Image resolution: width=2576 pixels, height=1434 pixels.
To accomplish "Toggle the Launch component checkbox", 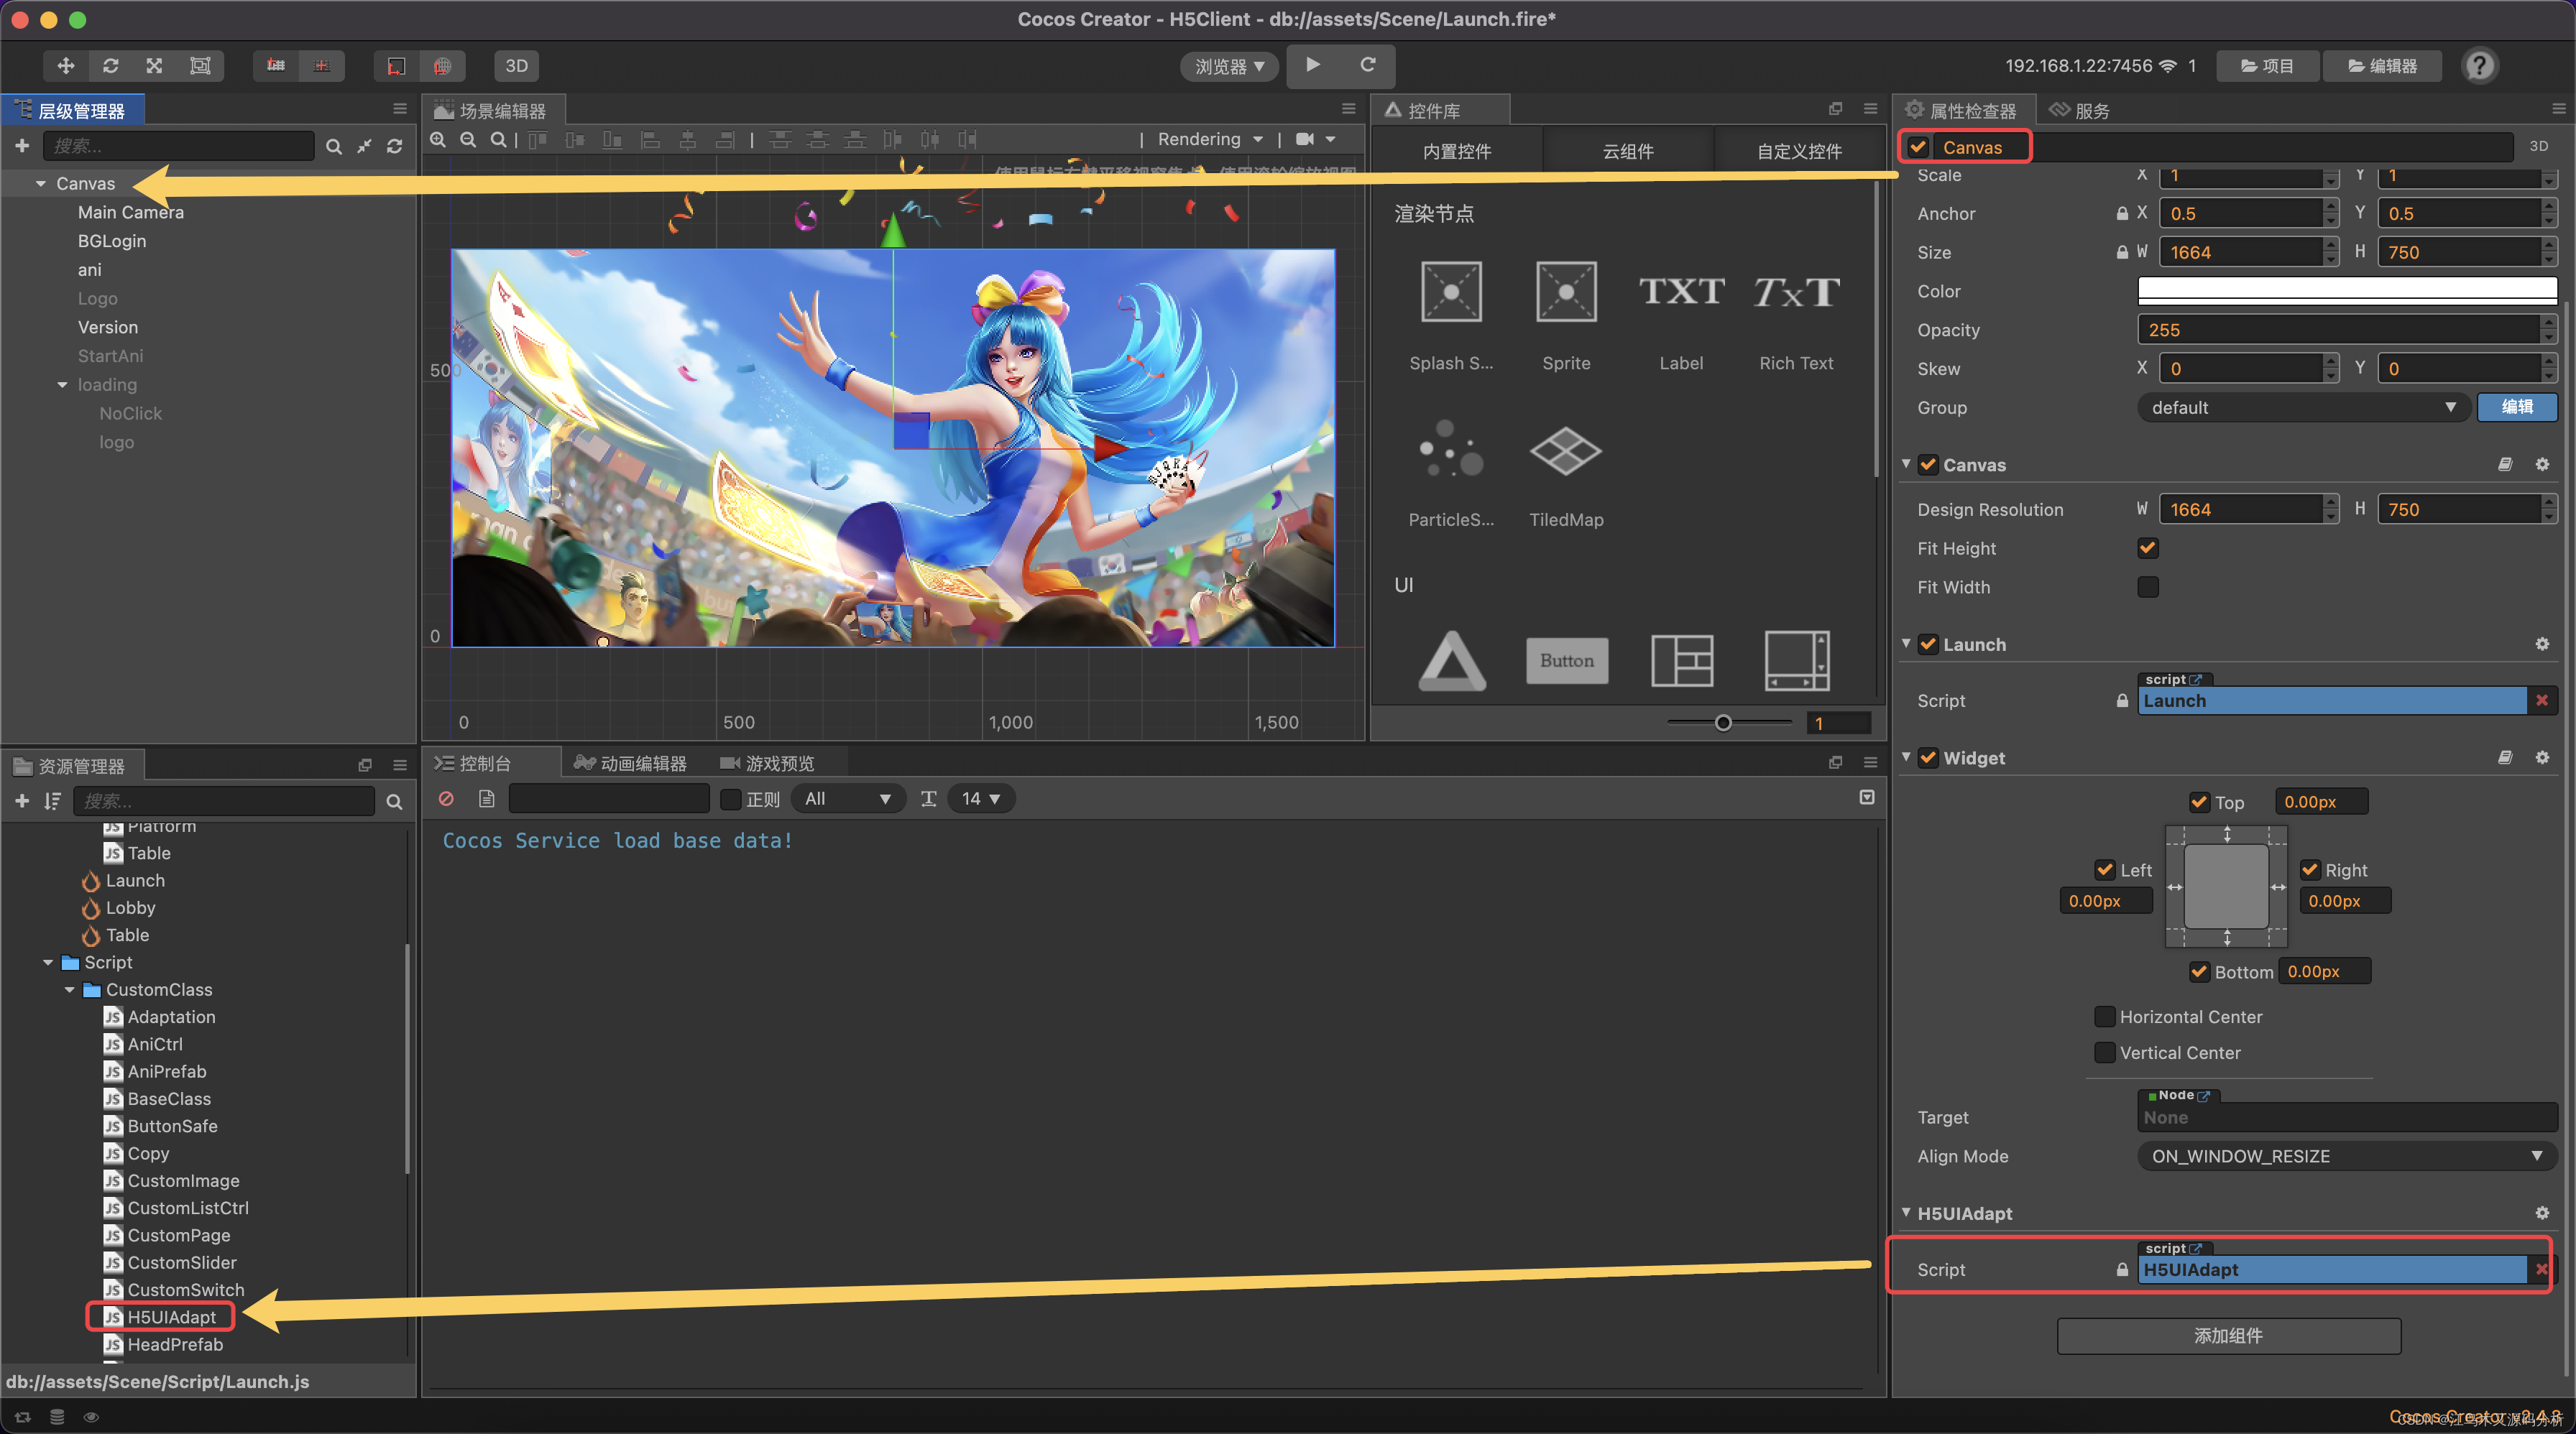I will click(1928, 644).
